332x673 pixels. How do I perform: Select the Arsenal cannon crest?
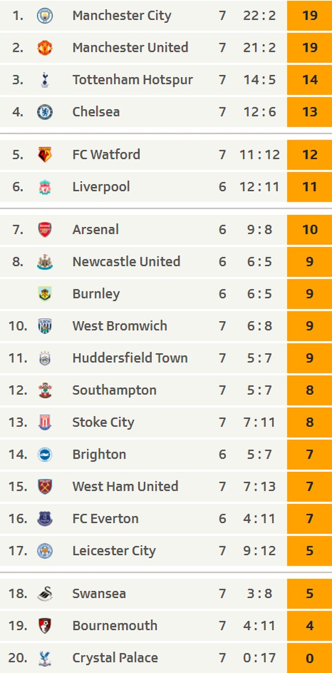44,230
